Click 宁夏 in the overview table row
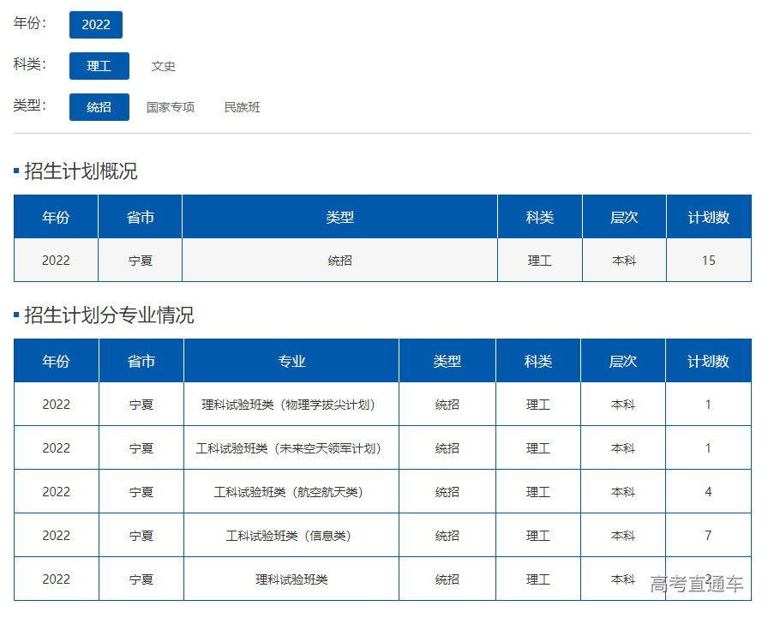768x618 pixels. tap(141, 261)
